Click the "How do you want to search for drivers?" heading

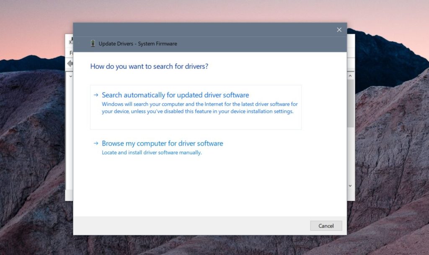click(150, 66)
